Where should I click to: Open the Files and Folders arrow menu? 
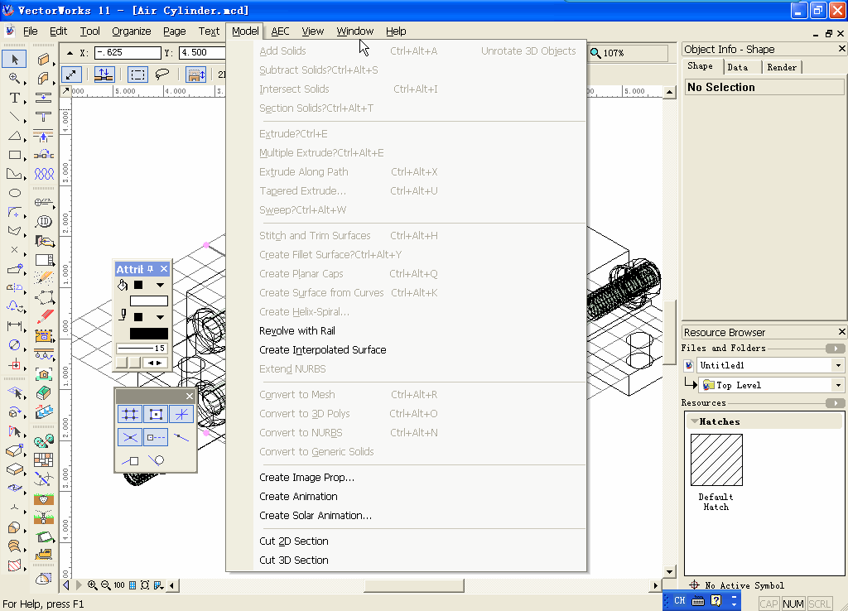click(835, 349)
